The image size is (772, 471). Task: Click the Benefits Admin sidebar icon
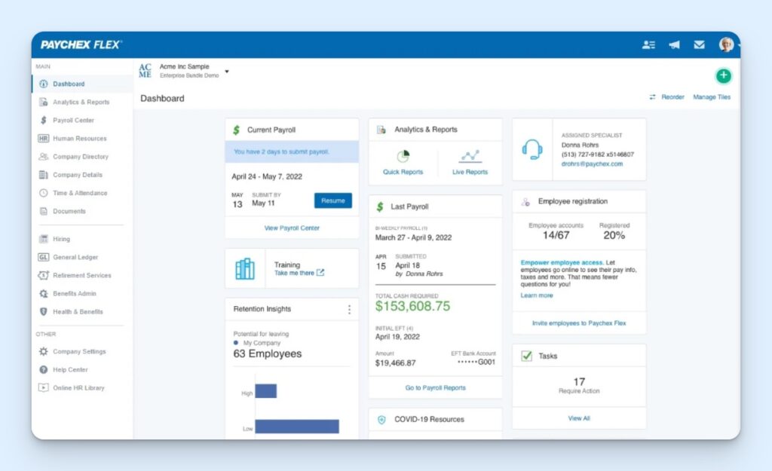coord(43,293)
